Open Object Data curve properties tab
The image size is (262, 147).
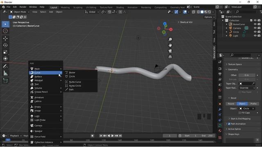coord(220,125)
